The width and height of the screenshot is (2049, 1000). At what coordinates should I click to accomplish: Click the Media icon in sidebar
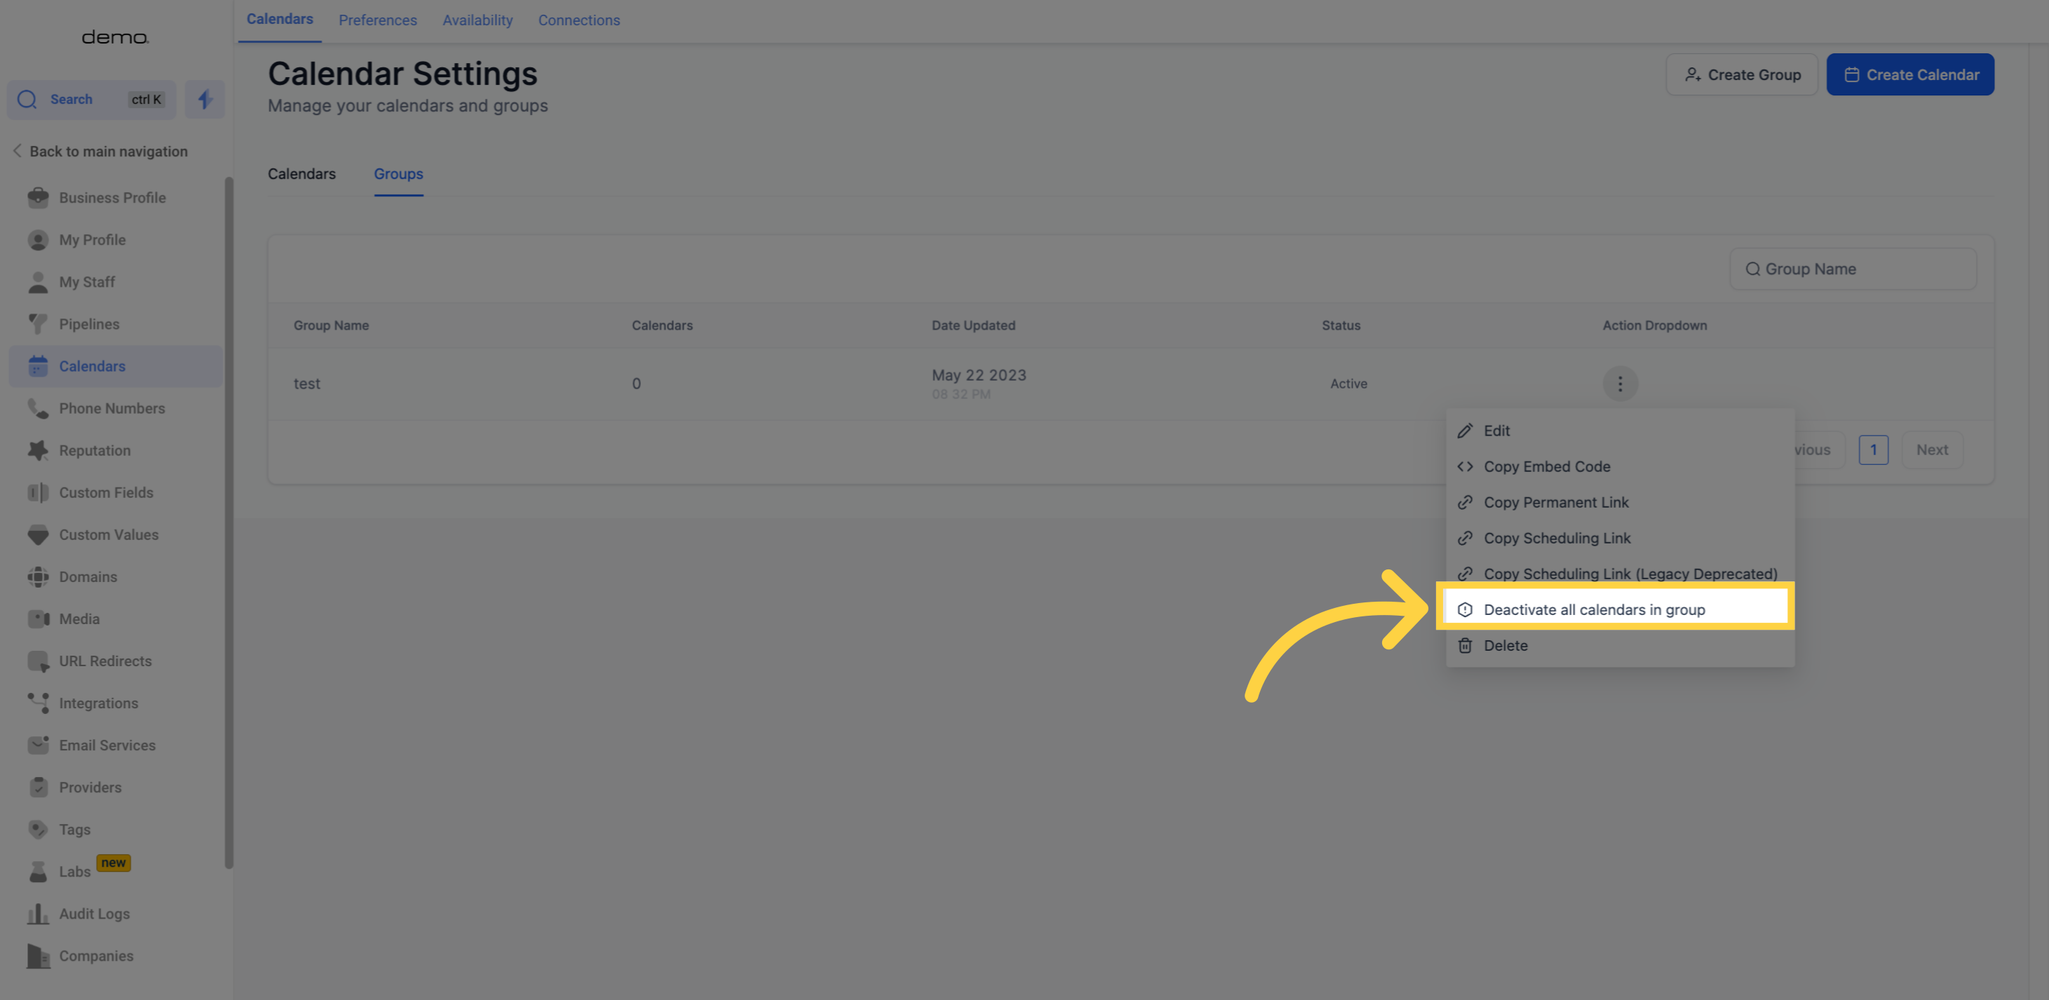pos(37,619)
